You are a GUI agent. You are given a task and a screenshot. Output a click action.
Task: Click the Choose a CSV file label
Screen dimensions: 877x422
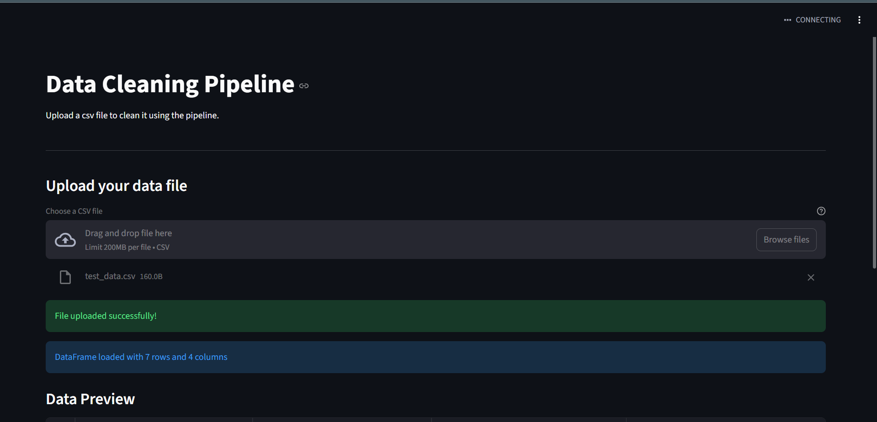[74, 211]
